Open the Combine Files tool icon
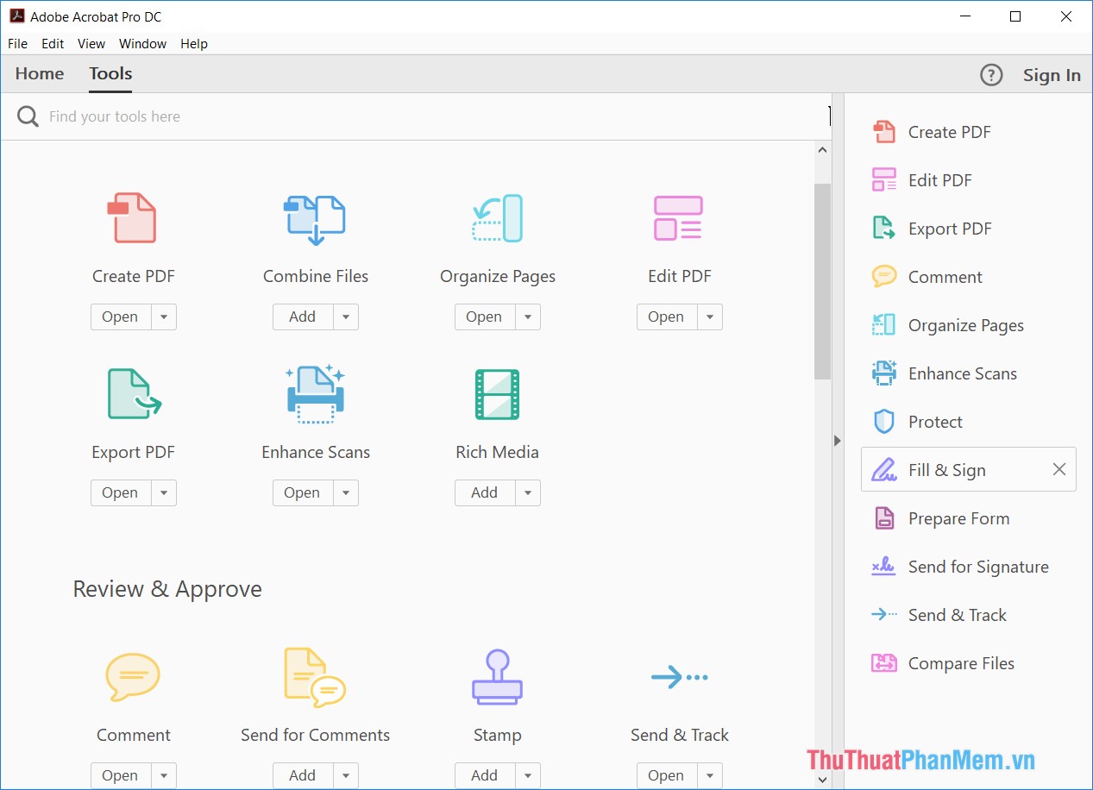Viewport: 1093px width, 790px height. pos(315,217)
